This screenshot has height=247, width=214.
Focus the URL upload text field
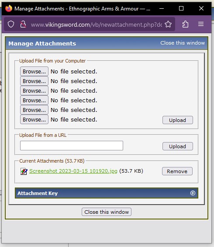click(72, 146)
